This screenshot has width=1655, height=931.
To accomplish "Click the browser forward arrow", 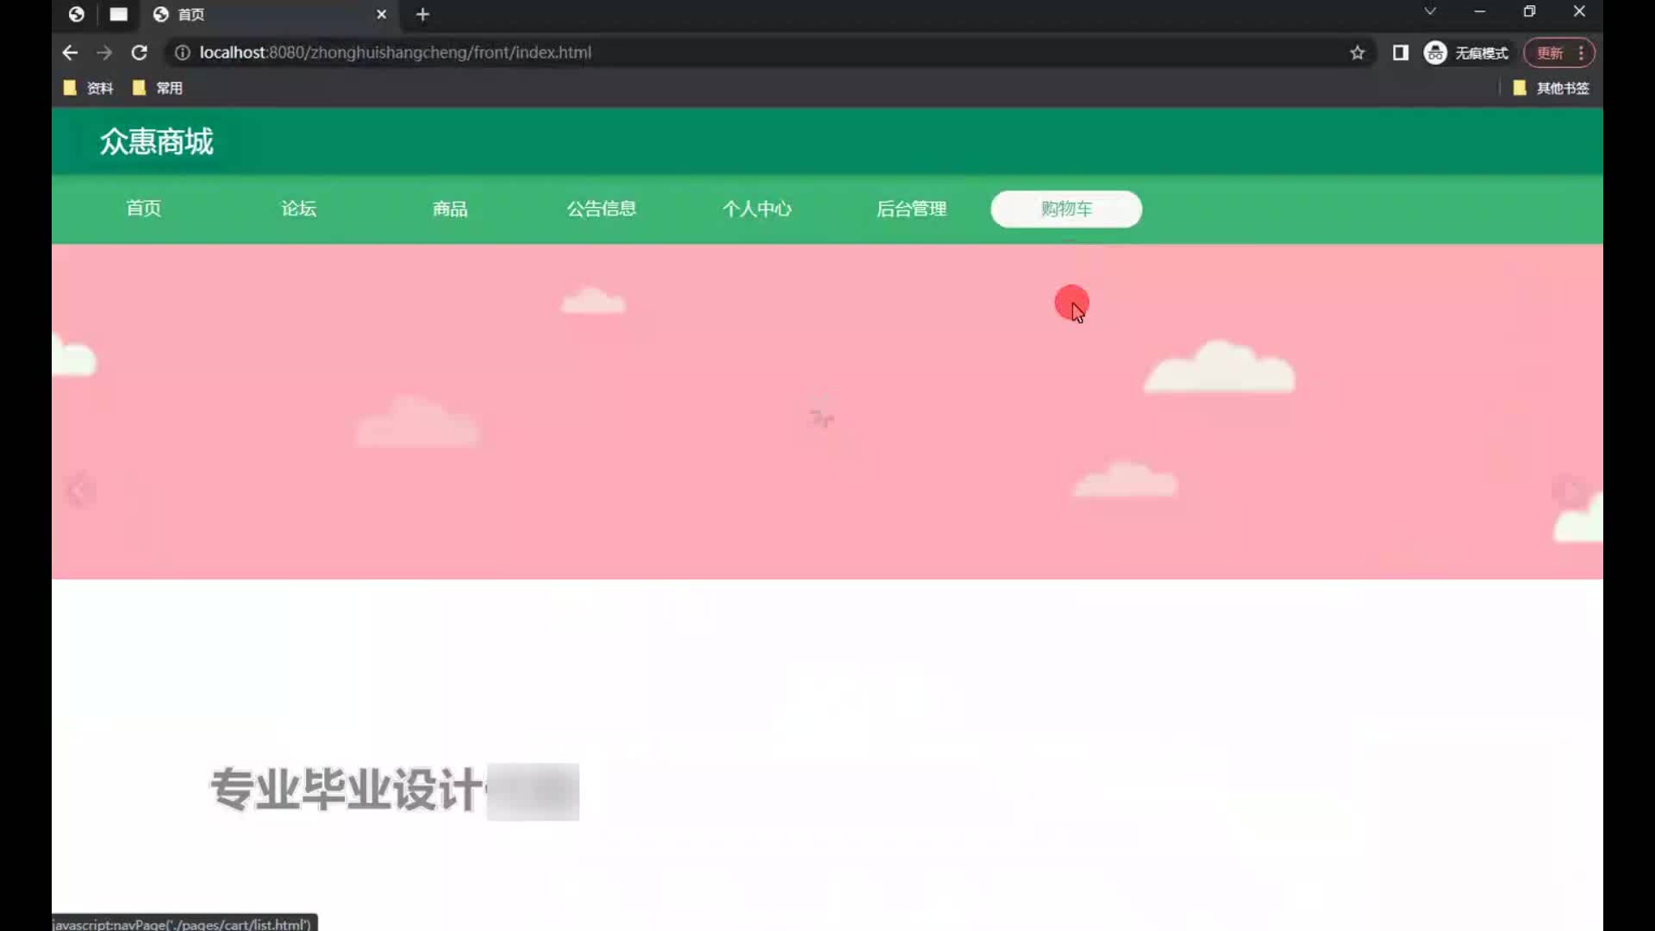I will 104,53.
